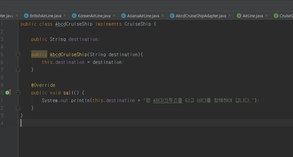Click the highlighted public keyword of the constructor
293x157 pixels.
39,55
